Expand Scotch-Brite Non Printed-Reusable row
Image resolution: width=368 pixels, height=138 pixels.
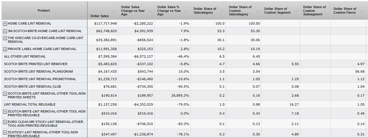5,111
